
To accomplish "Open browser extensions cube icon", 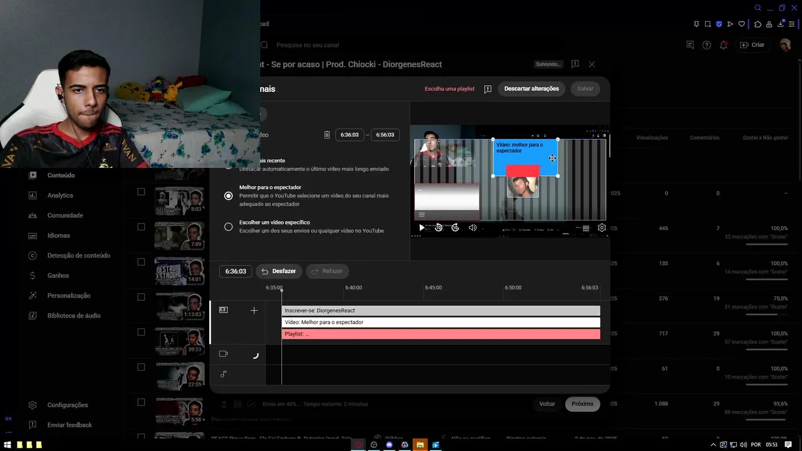I will pos(758,24).
